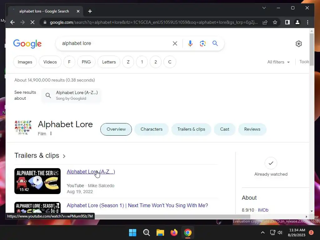Expand Trailers & clips section arrow

64,156
